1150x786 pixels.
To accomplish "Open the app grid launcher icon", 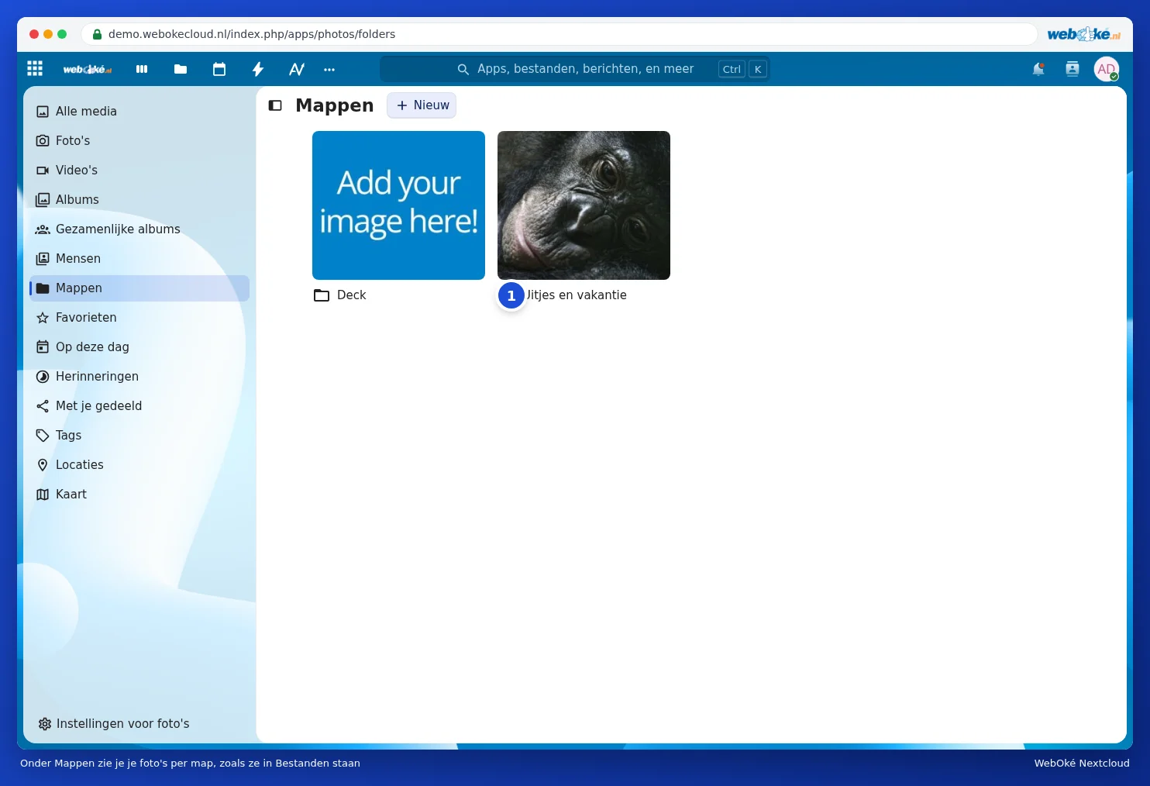I will tap(35, 69).
